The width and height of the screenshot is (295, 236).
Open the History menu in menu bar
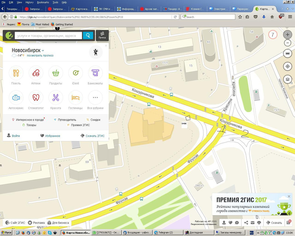coord(29,2)
